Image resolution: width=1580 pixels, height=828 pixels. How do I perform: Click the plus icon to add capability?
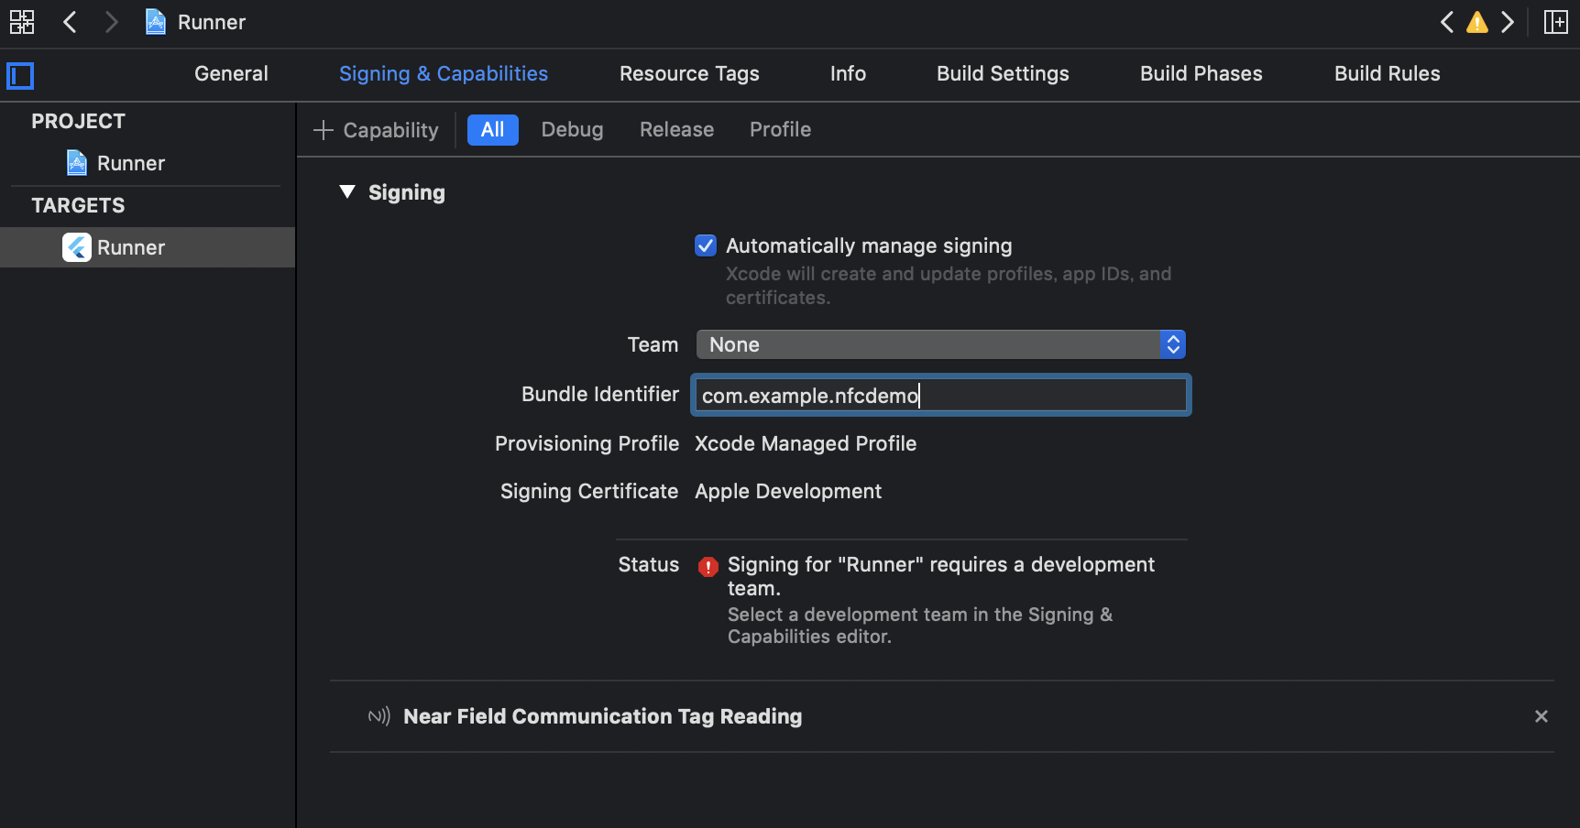point(323,130)
